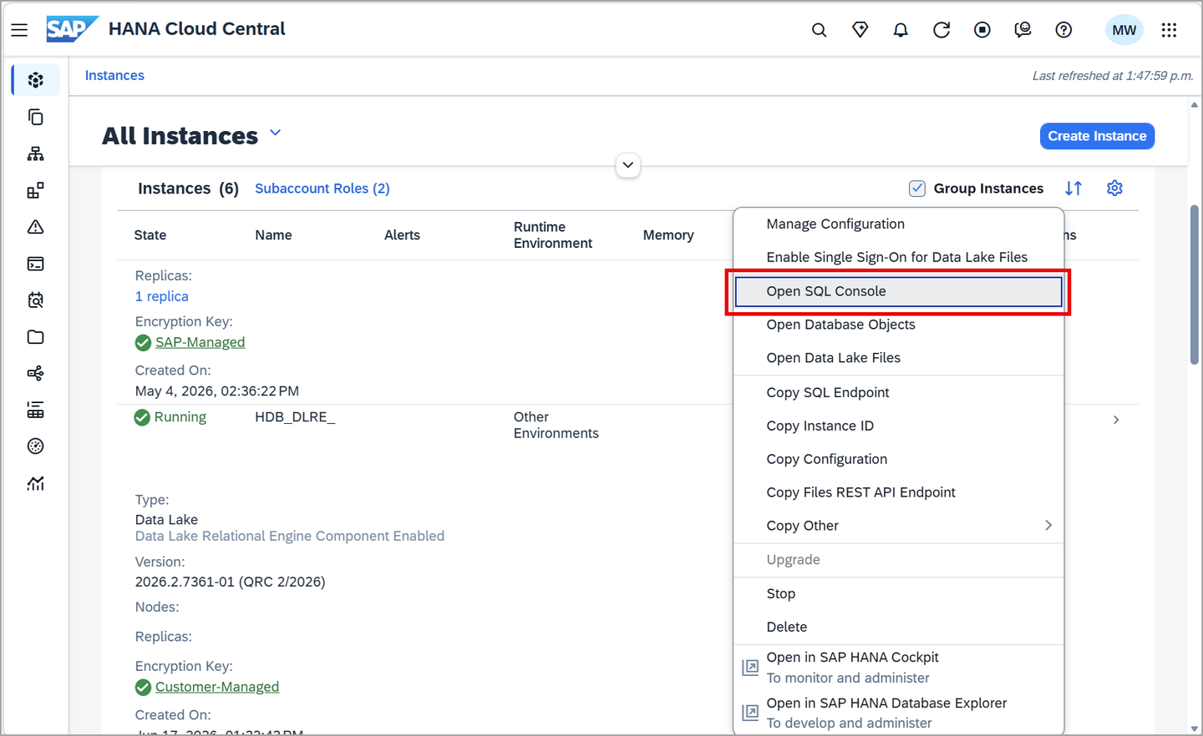Open the help question mark icon

[1063, 30]
